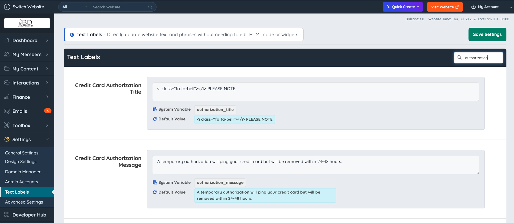Viewport: 514px width, 223px height.
Task: Expand the My Content menu chevron
Action: point(47,69)
